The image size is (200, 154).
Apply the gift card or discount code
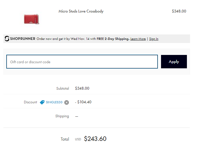[x=174, y=61]
